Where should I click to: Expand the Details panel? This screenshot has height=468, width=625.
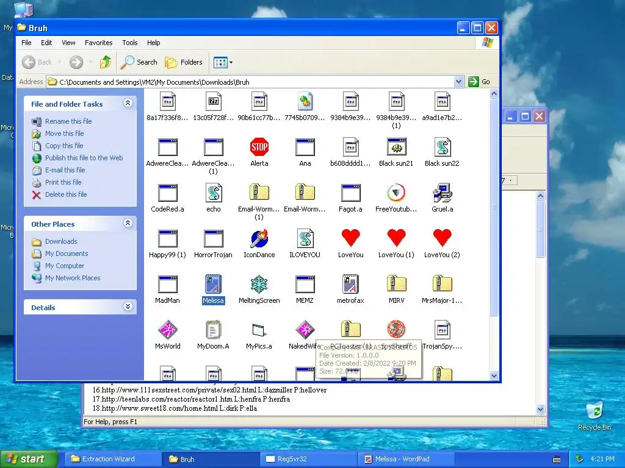tap(128, 307)
